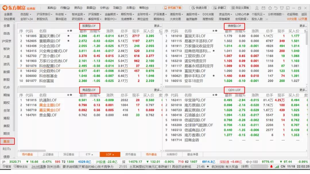
Task: Expand the ETF tab's arrow menu
Action: click(92, 155)
